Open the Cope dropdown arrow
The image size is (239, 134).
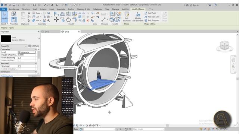pyautogui.click(x=41, y=13)
